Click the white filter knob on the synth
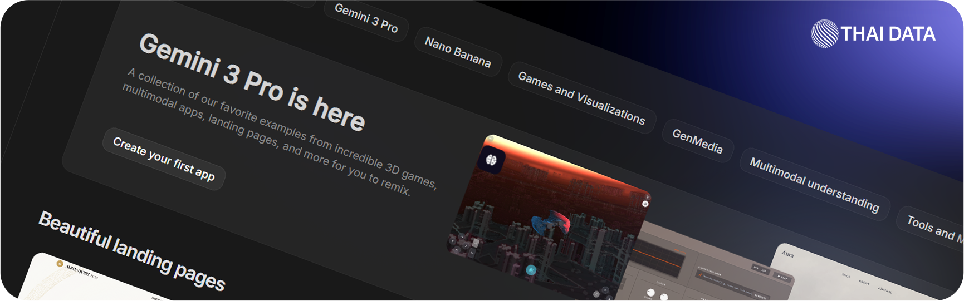The height and width of the screenshot is (301, 964). tap(650, 292)
